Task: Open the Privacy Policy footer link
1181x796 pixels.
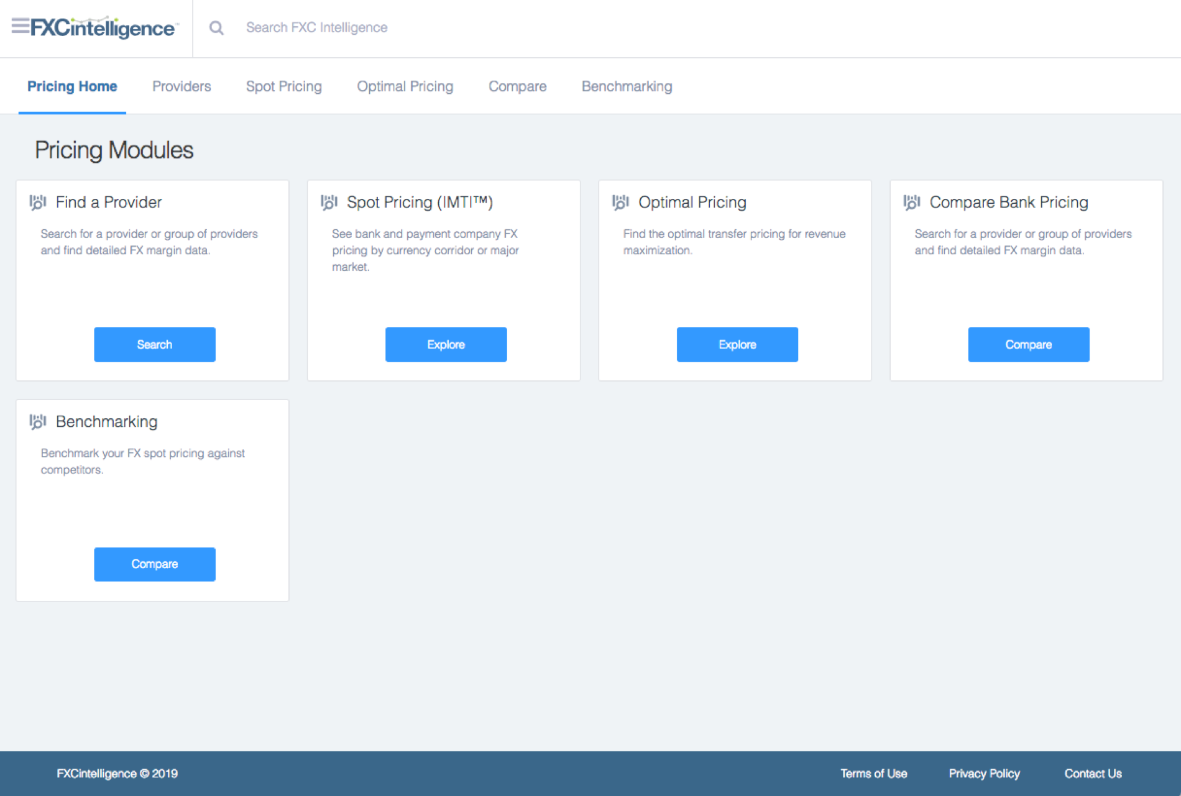Action: tap(984, 774)
